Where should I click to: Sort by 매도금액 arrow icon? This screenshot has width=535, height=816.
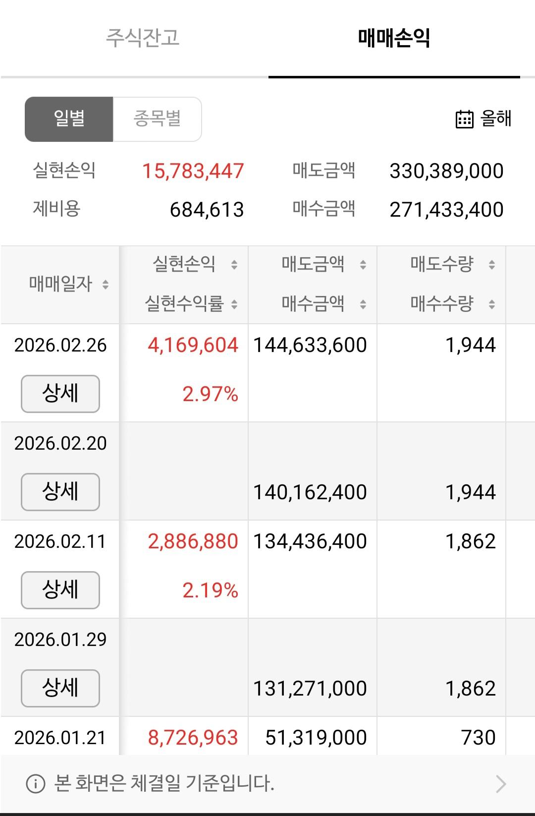[x=363, y=265]
